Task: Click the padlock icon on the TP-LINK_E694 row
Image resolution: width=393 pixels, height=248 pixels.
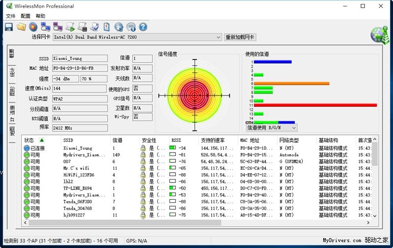Action: (x=143, y=188)
